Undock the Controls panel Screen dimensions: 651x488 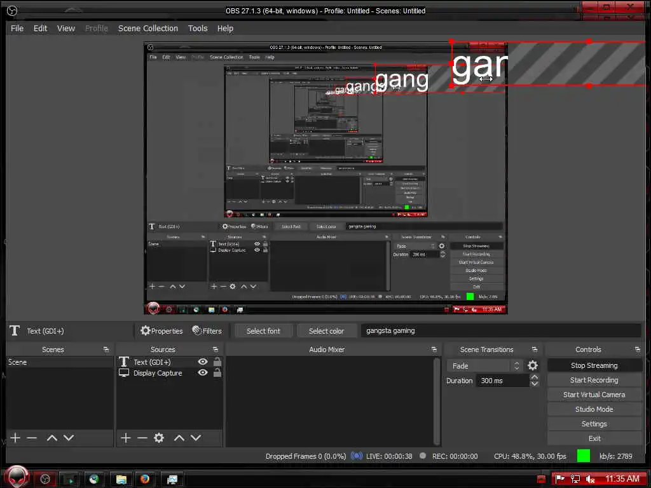coord(638,349)
